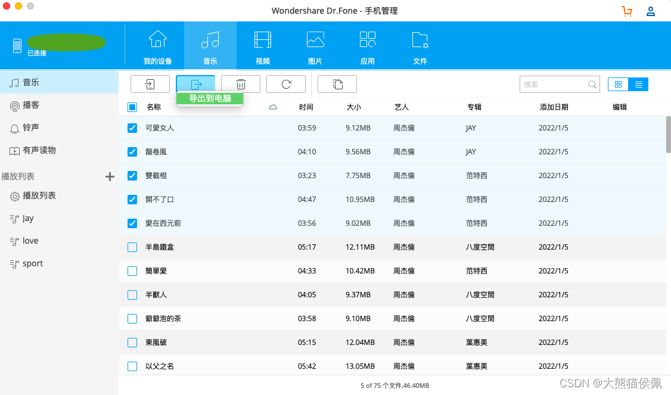The height and width of the screenshot is (395, 671).
Task: Sort by the 名称 column header
Action: [x=154, y=107]
